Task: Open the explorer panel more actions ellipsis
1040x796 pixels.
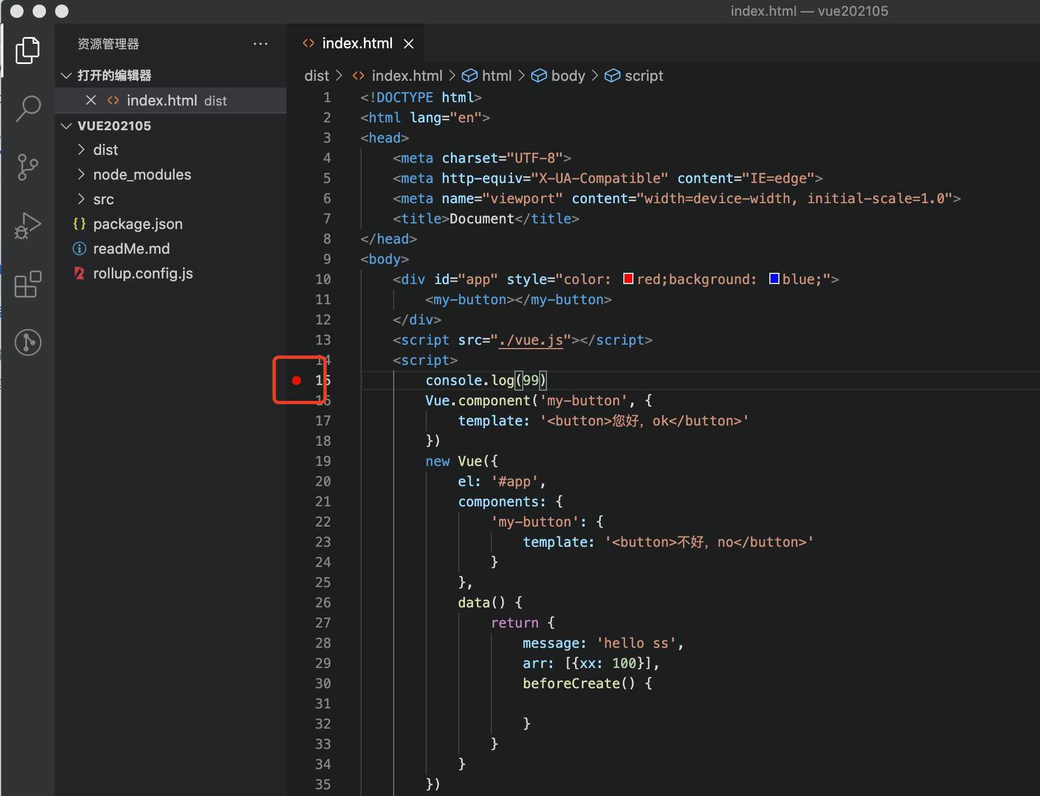Action: click(261, 44)
